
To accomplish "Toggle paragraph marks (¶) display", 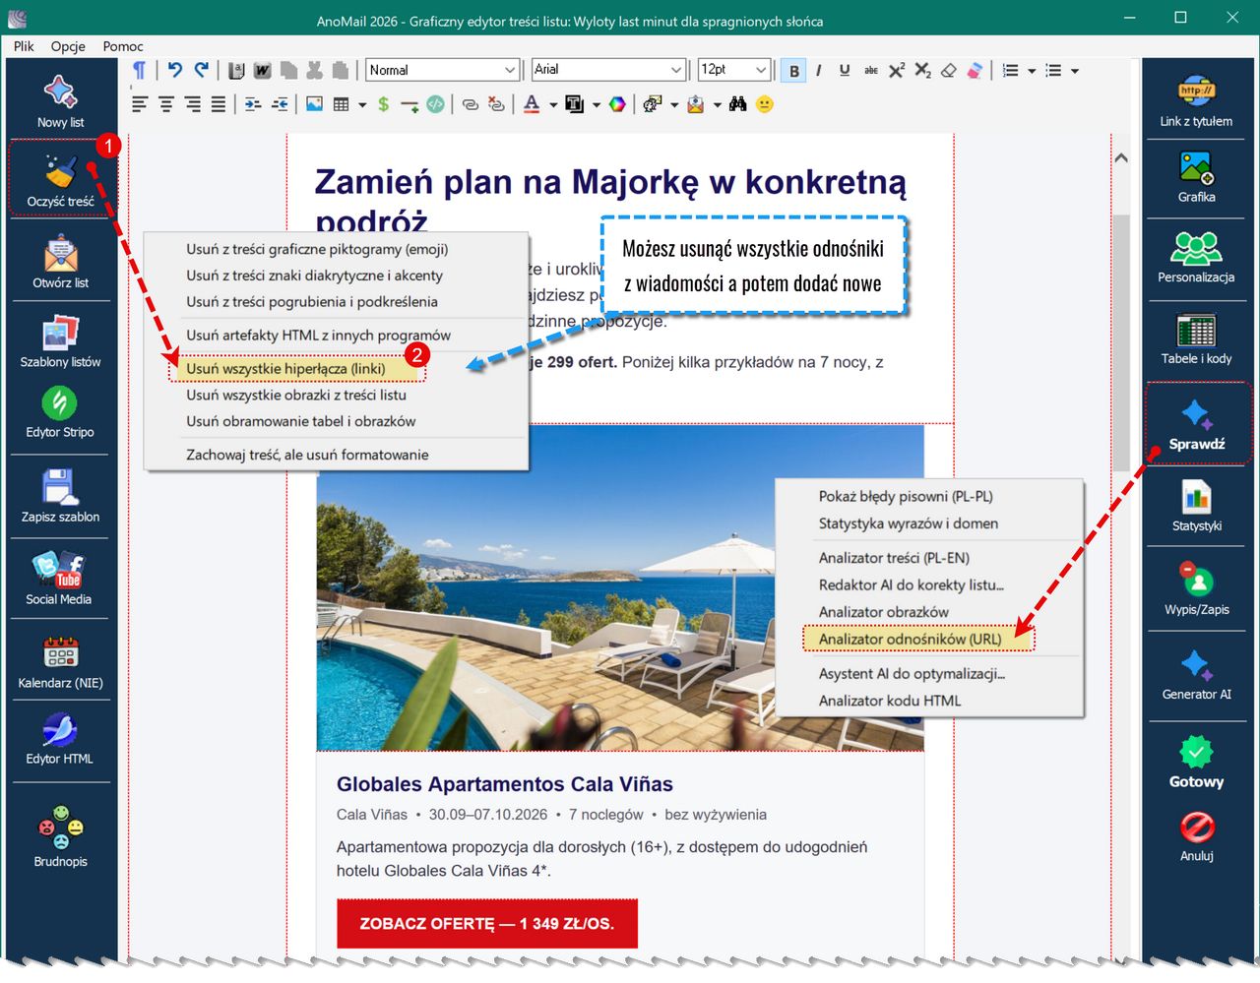I will click(x=140, y=70).
